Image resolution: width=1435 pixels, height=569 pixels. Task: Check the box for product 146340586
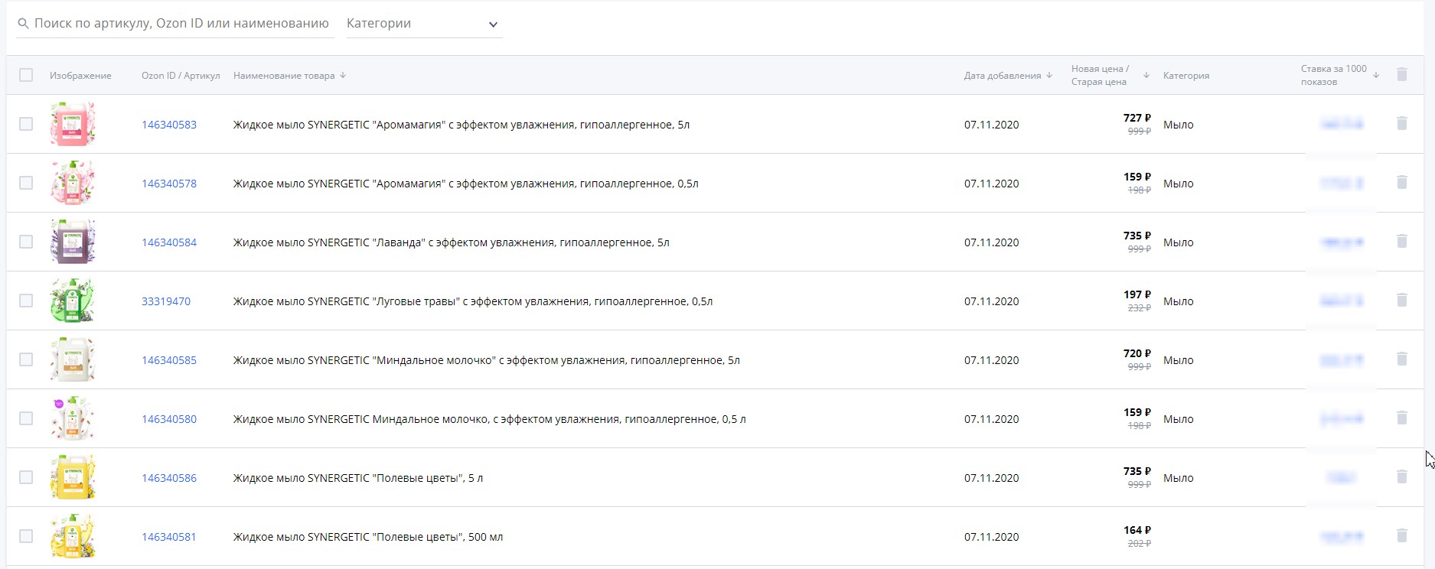(x=26, y=477)
